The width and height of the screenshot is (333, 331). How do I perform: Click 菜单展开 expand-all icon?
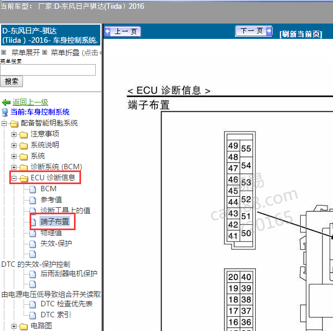coord(4,52)
